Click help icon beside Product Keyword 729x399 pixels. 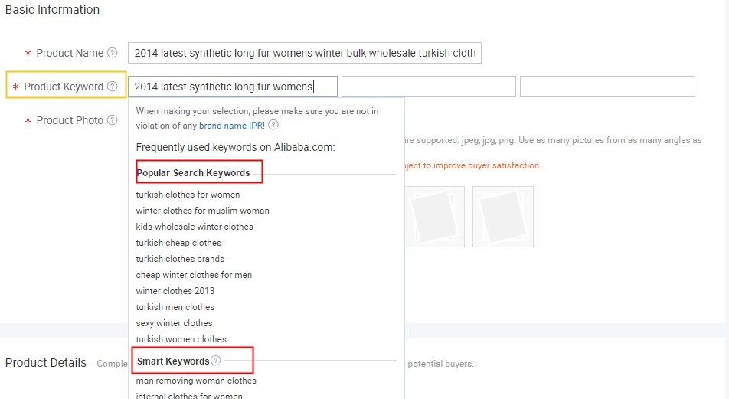click(x=113, y=87)
